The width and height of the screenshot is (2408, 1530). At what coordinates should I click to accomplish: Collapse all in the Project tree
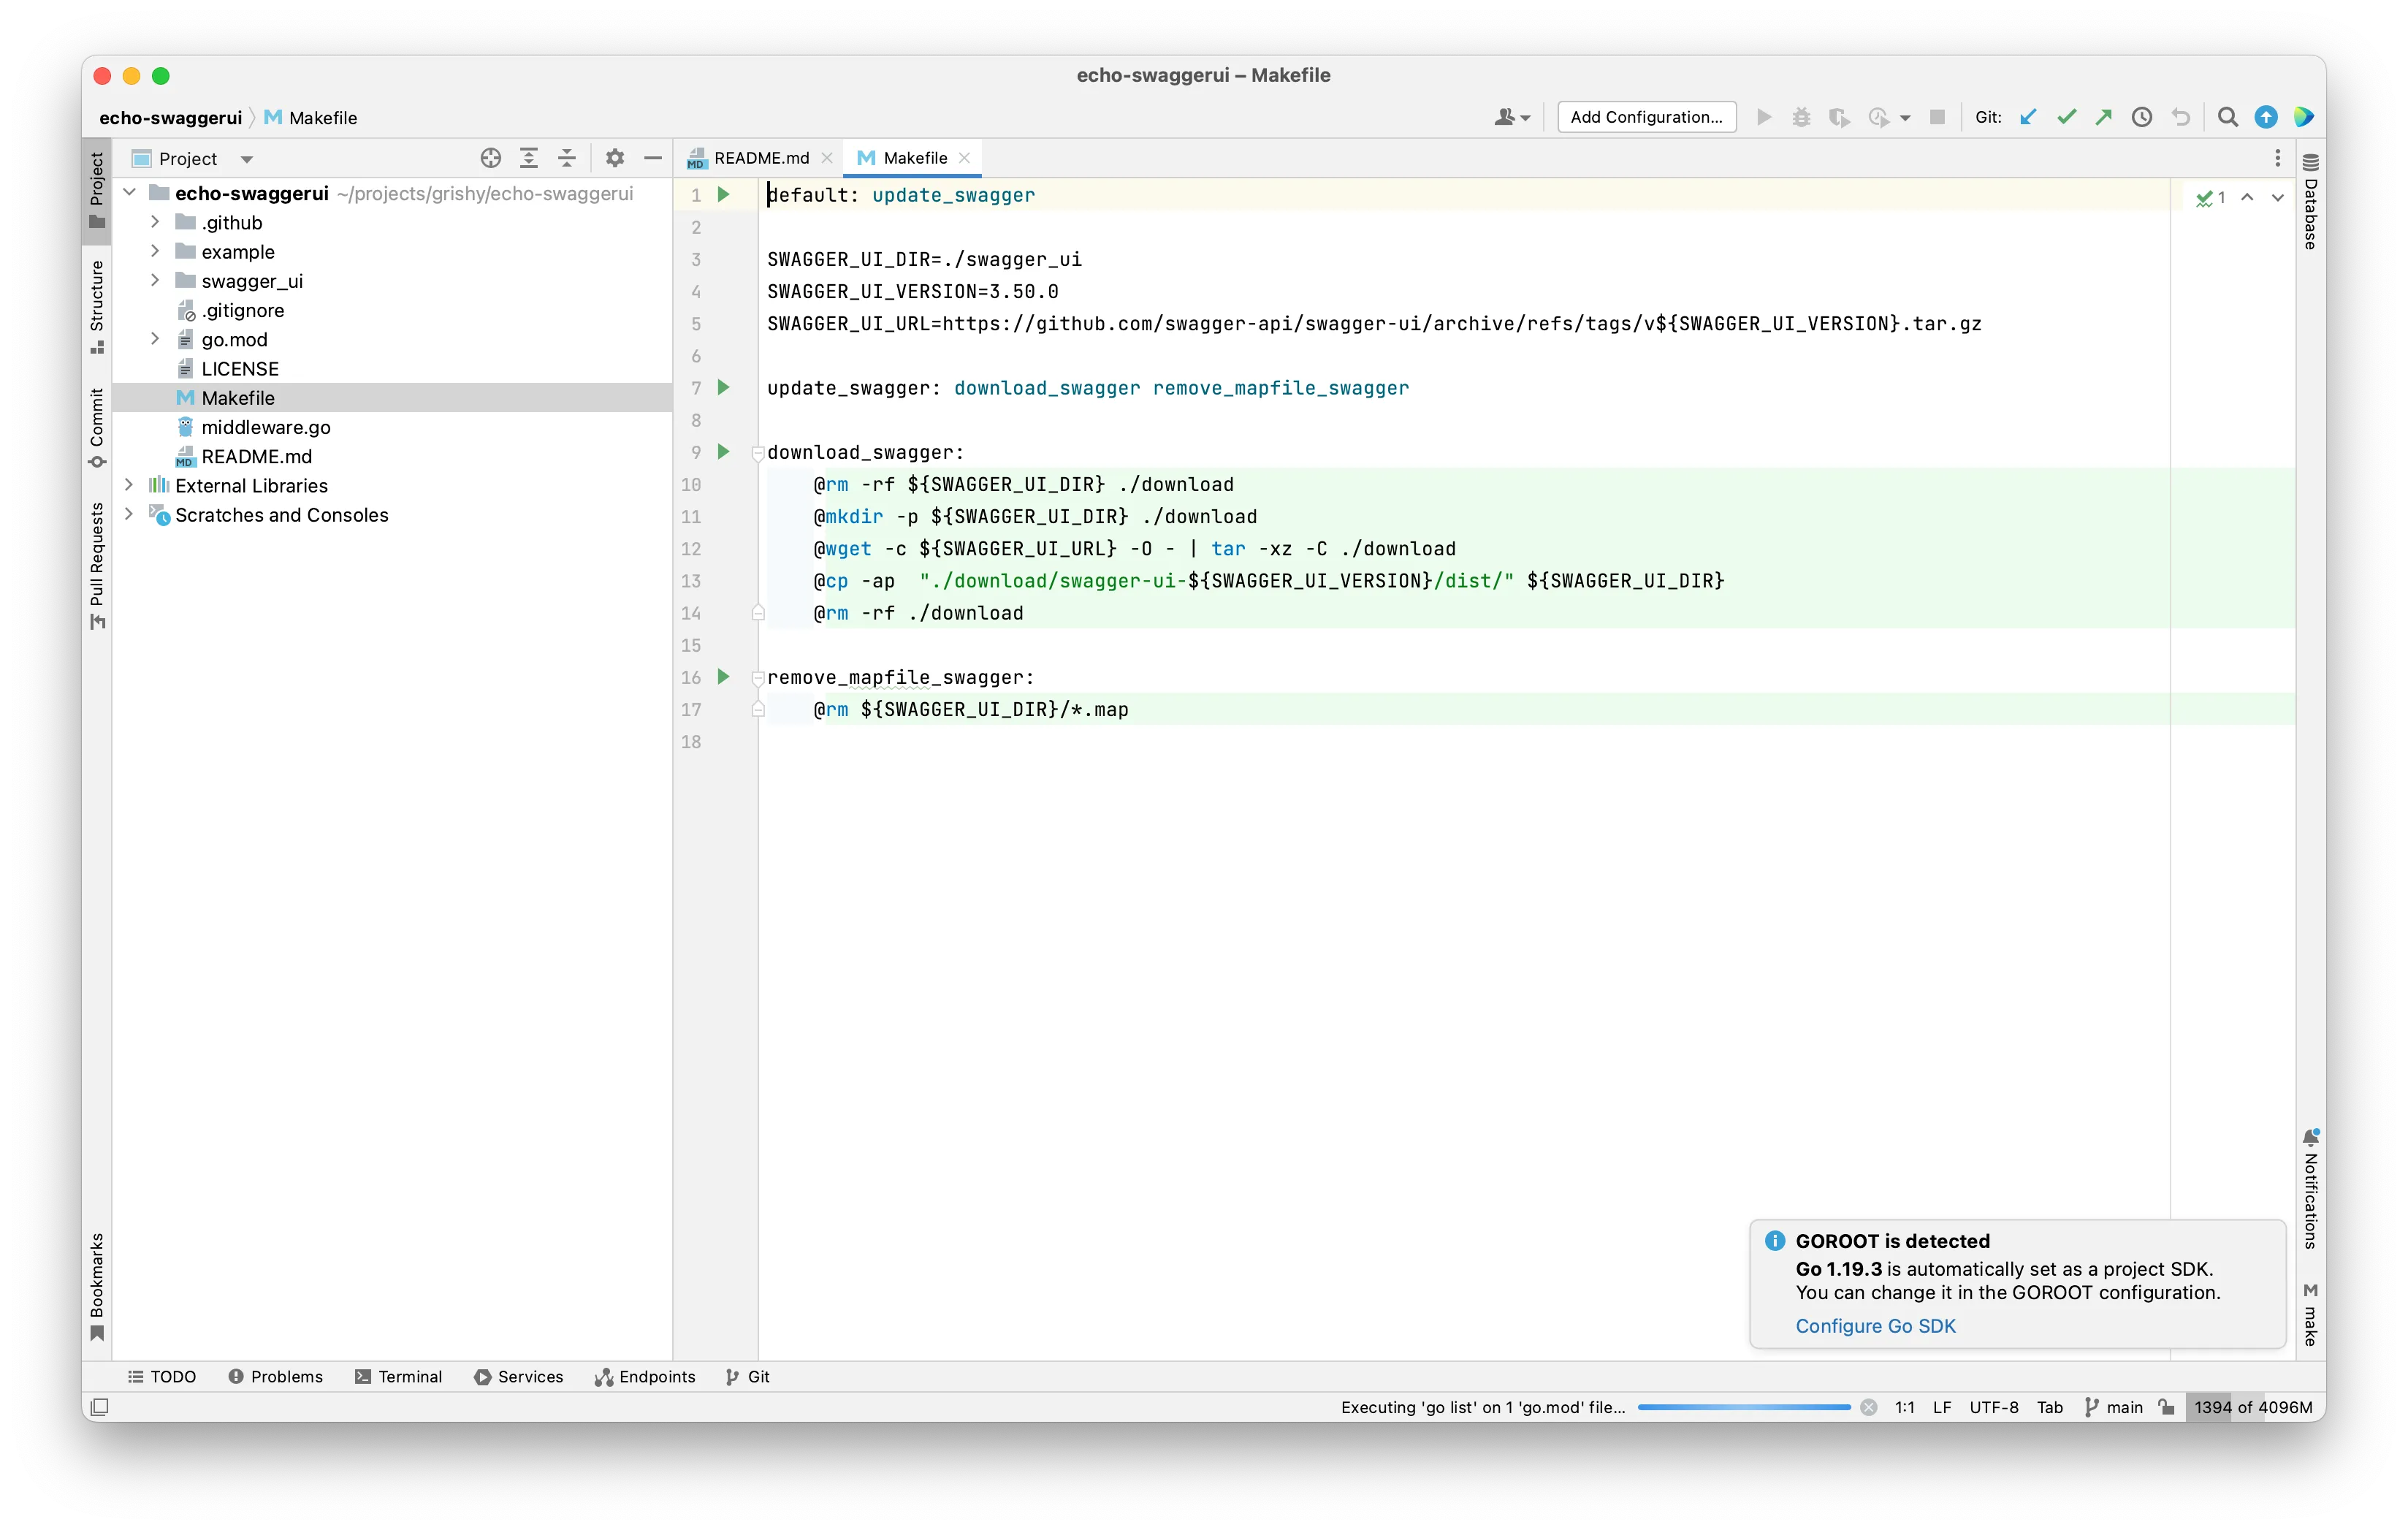pos(567,158)
